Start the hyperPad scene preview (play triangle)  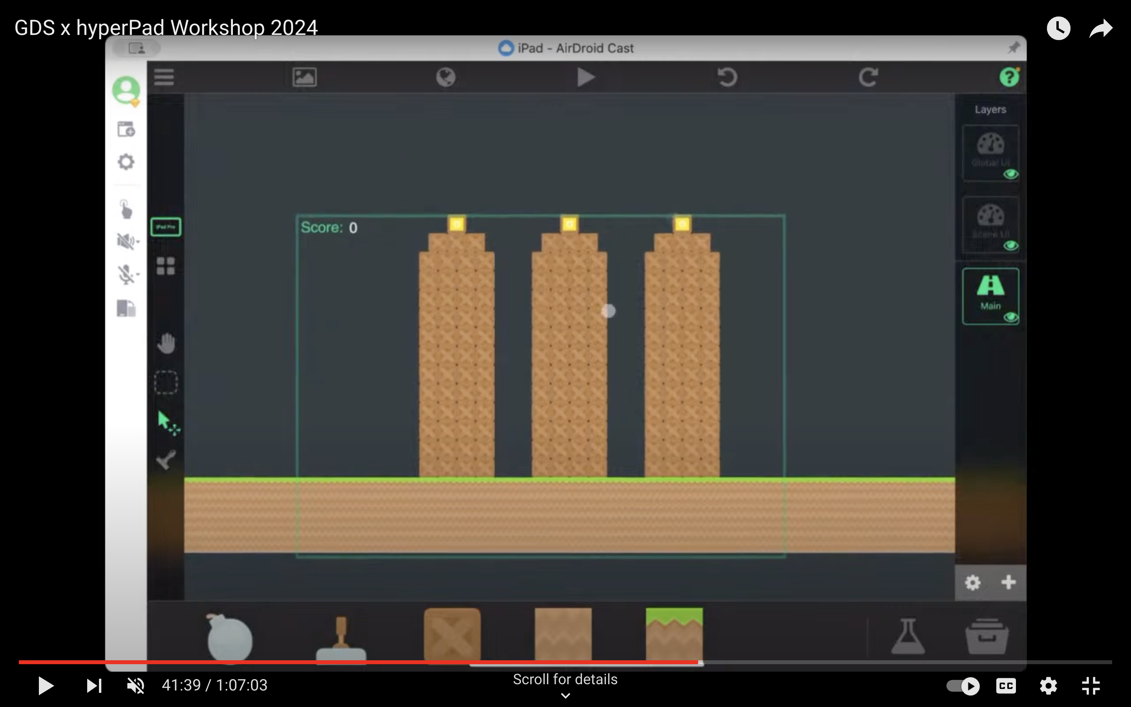[x=586, y=77]
